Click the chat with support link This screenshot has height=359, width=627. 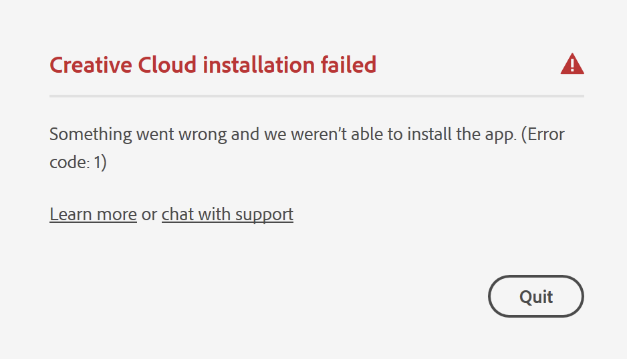(x=227, y=214)
